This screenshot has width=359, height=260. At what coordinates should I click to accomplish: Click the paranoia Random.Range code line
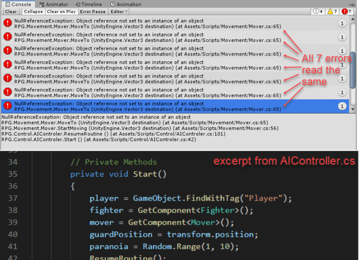[x=164, y=246]
